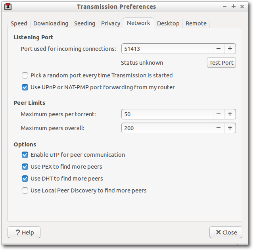Click the Peer Limits heading
Viewport: 253px width, 250px height.
point(29,103)
